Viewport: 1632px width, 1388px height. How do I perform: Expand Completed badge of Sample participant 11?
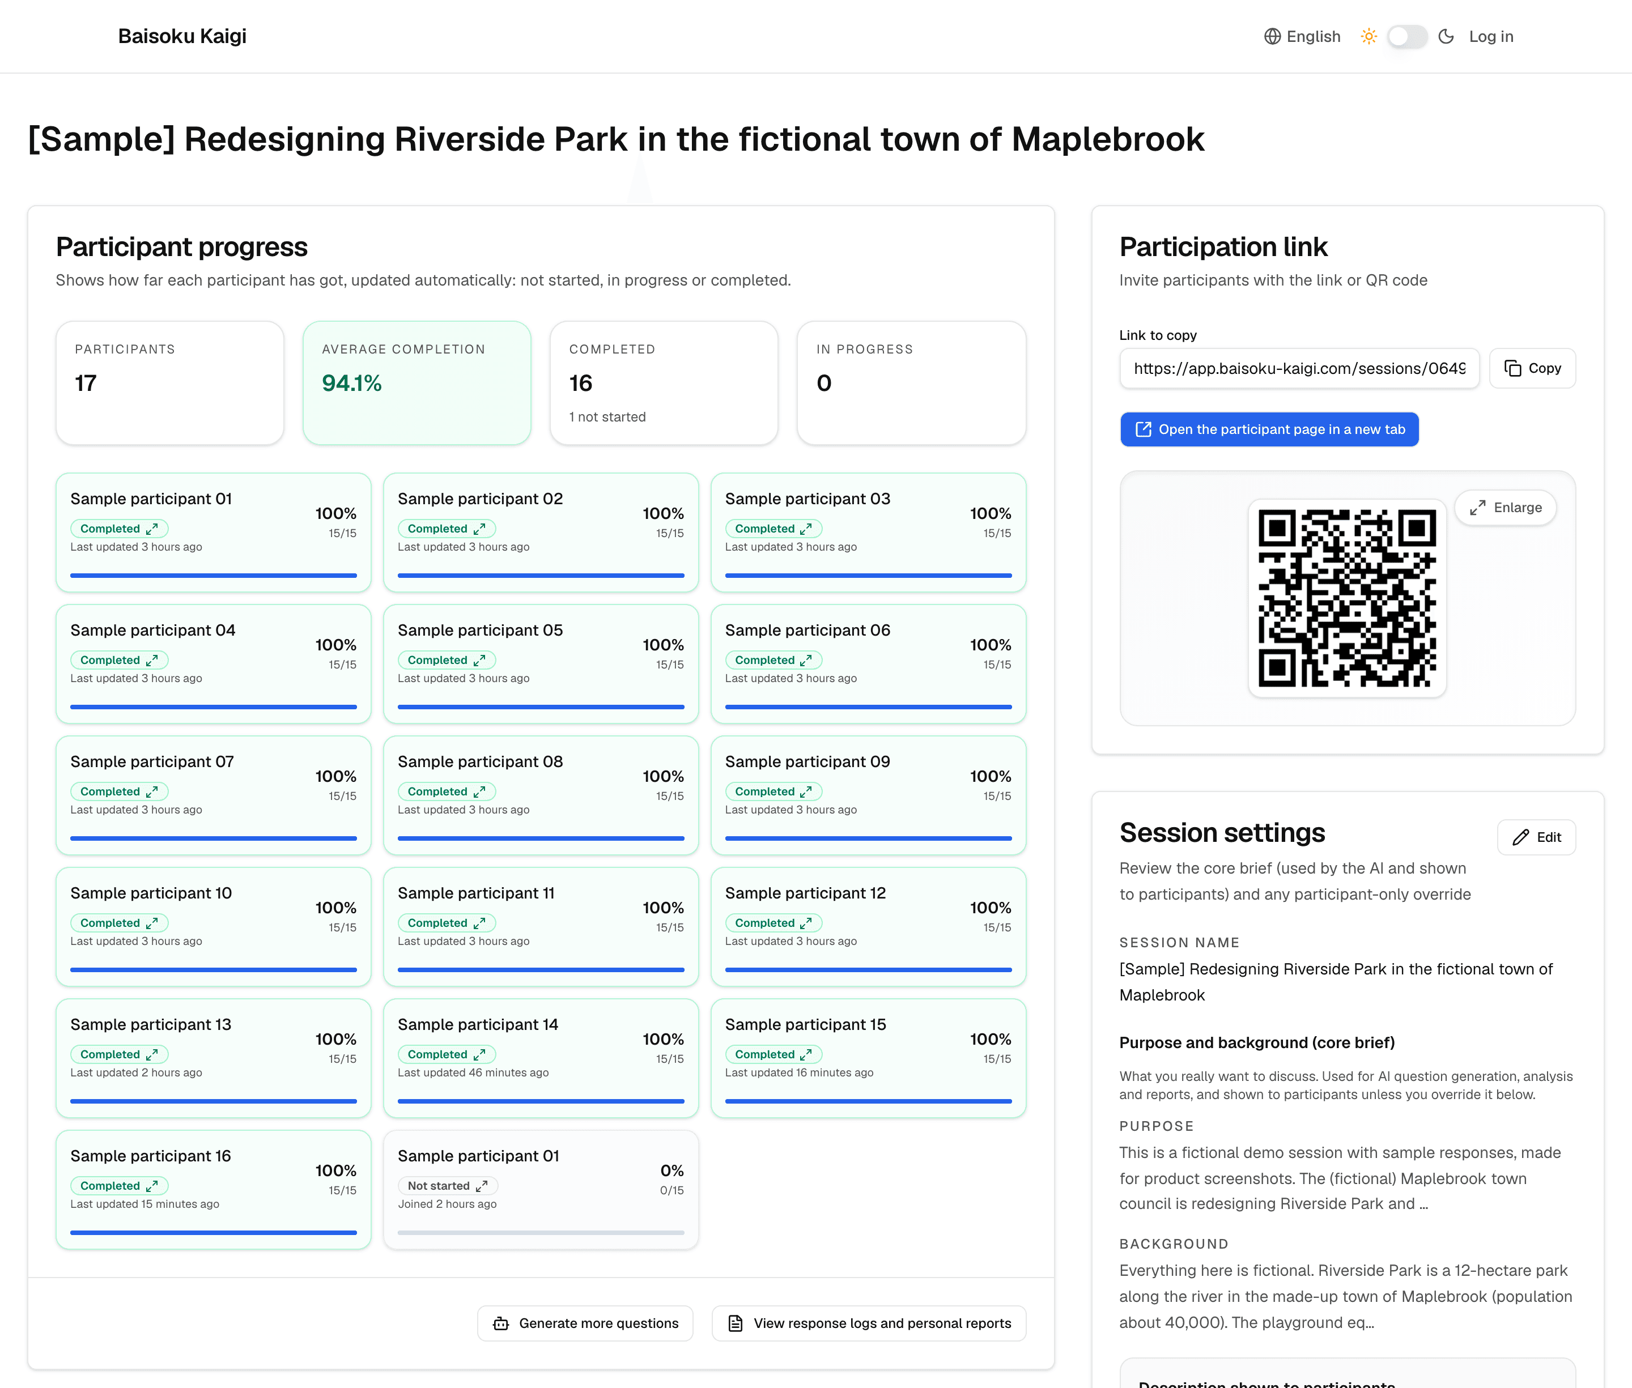446,923
